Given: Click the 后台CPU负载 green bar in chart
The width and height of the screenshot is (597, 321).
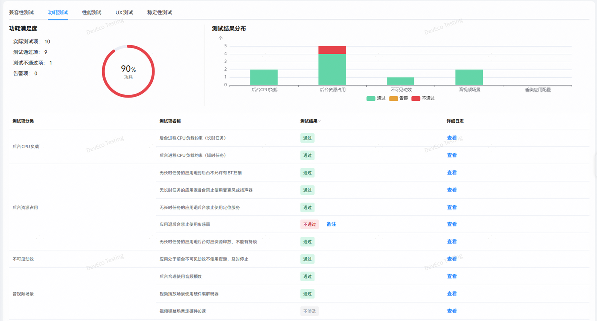Looking at the screenshot, I should pyautogui.click(x=264, y=77).
